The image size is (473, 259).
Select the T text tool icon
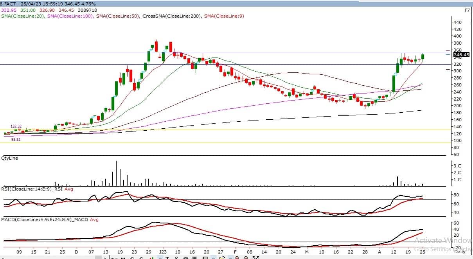coord(167,258)
